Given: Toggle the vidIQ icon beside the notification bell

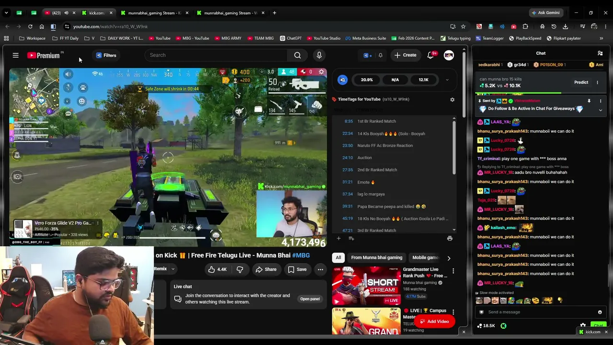Looking at the screenshot, I should click(366, 55).
